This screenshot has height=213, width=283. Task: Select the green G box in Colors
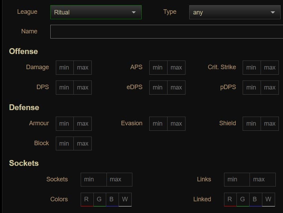[x=99, y=199]
